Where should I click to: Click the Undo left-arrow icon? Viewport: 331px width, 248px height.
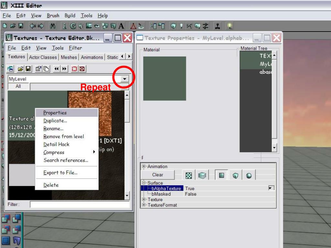[33, 26]
